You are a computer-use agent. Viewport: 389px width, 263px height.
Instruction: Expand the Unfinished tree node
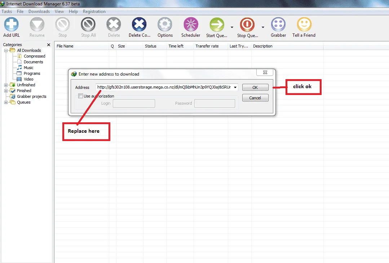click(6, 85)
